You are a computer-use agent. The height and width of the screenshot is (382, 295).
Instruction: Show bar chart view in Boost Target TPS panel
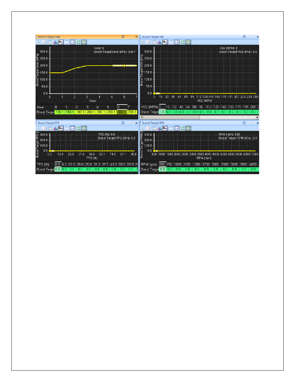point(56,128)
